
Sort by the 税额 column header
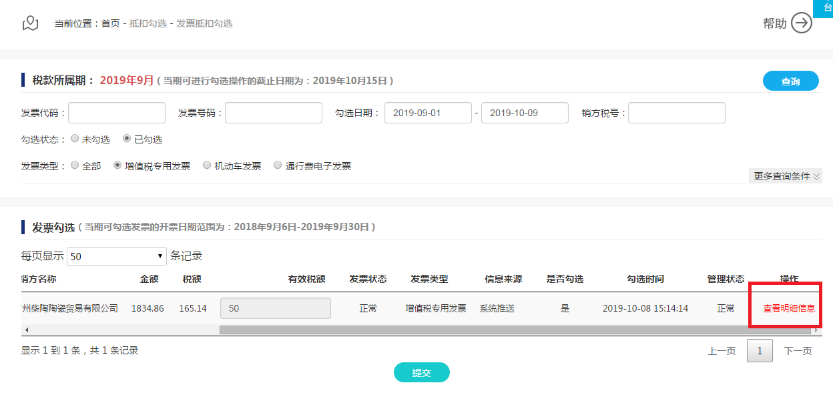192,279
